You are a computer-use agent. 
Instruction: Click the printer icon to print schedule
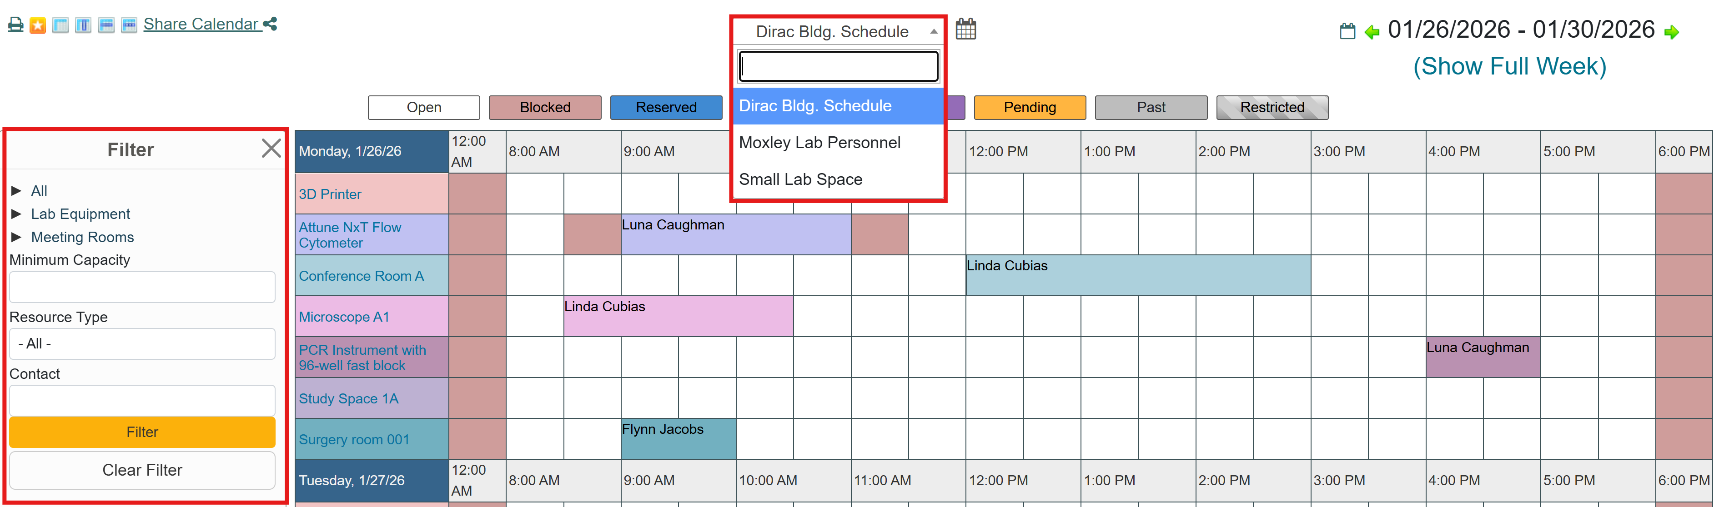point(15,25)
